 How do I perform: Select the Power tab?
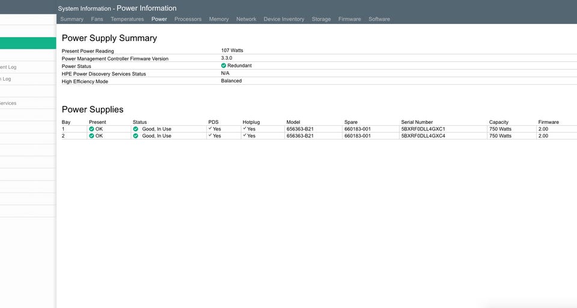click(x=159, y=19)
